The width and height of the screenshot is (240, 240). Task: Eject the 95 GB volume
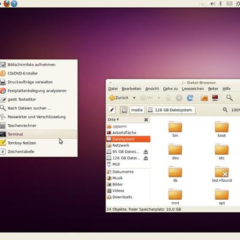pyautogui.click(x=146, y=152)
